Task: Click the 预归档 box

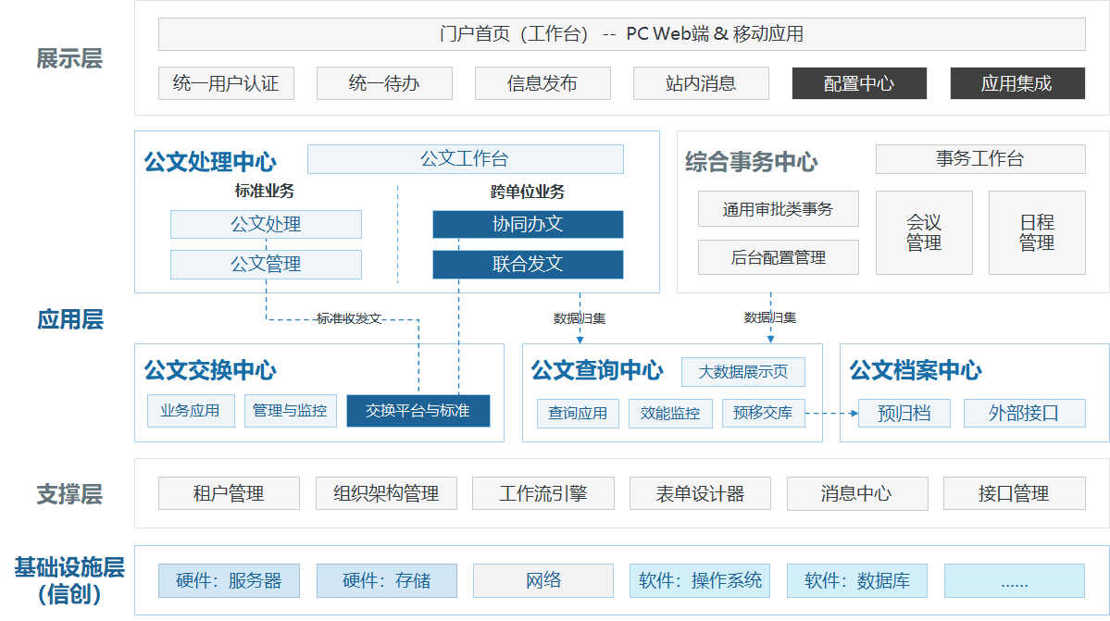Action: [x=904, y=413]
